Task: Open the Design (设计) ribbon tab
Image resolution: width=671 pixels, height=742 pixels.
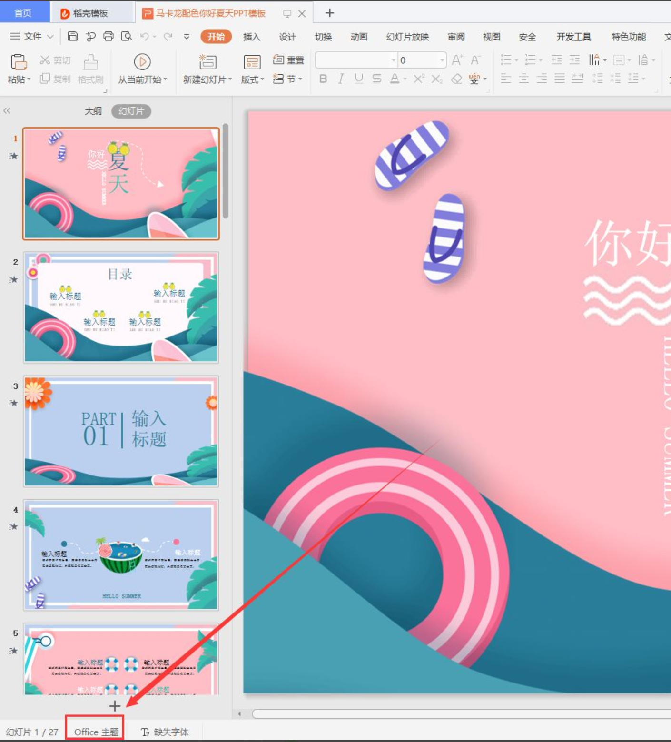Action: point(287,37)
